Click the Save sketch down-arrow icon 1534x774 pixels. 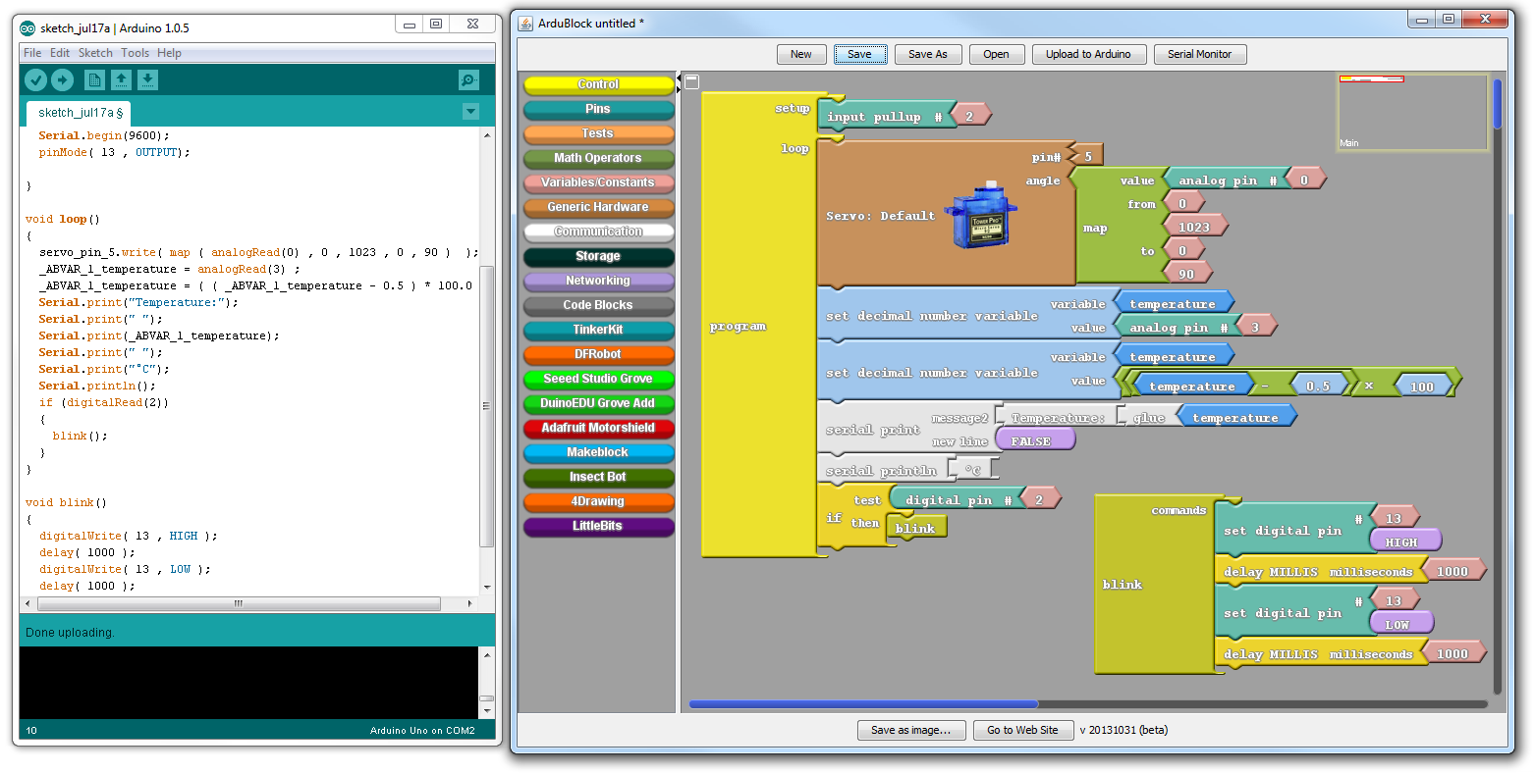(x=147, y=80)
